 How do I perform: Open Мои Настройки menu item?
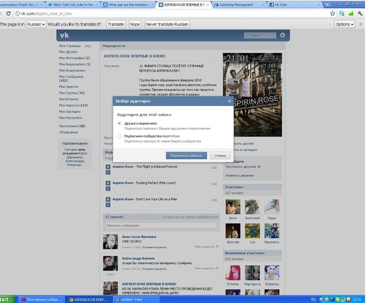coord(70,118)
